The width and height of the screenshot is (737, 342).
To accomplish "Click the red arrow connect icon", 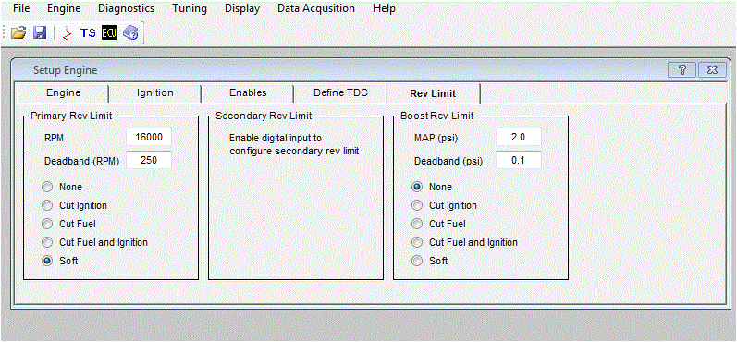I will (x=68, y=33).
